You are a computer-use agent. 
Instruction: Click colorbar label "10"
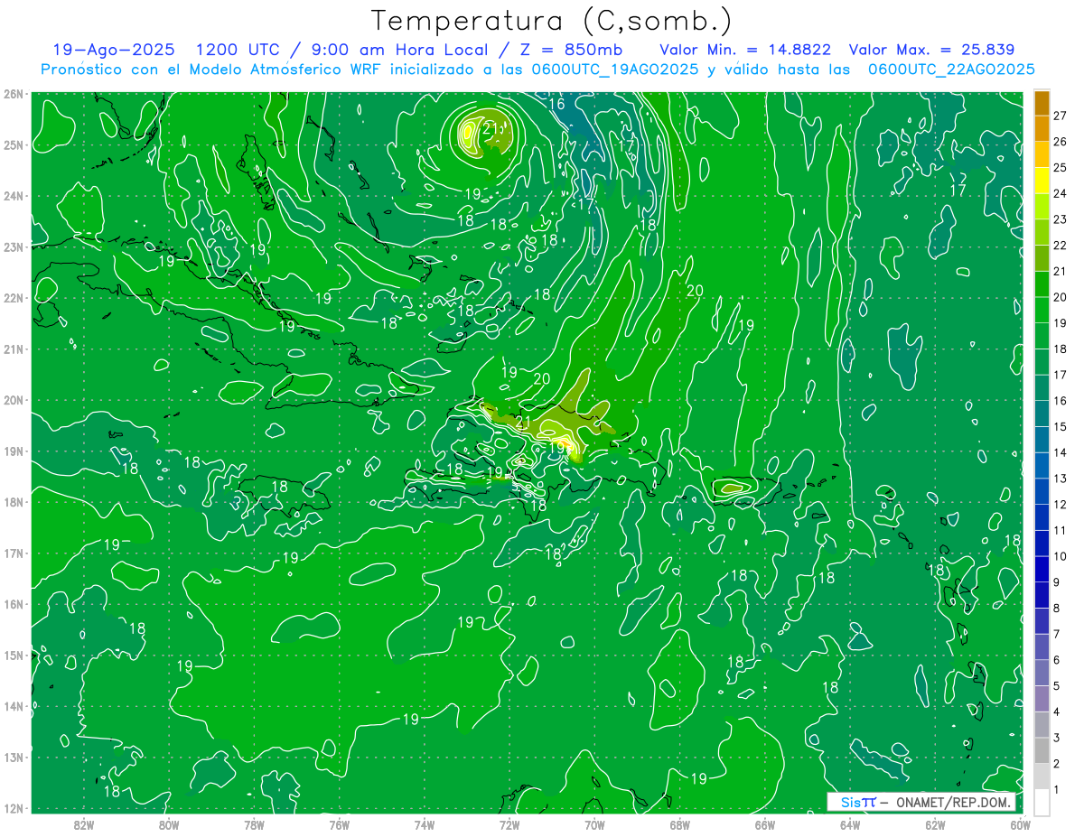point(1061,556)
